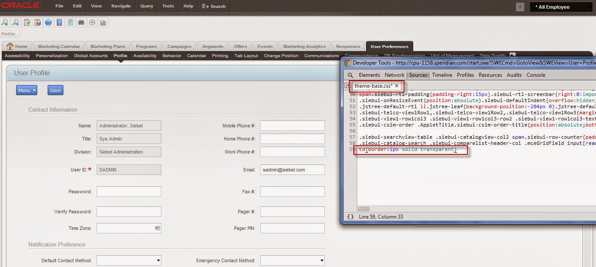
Task: Open the Help menu
Action: pos(188,6)
